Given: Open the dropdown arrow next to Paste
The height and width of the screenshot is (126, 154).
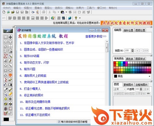Looking at the screenshot, I should tap(66, 12).
